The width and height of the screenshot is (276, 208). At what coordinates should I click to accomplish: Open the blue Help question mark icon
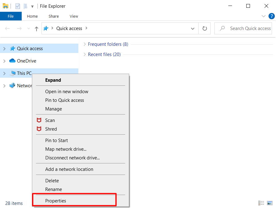click(x=271, y=16)
